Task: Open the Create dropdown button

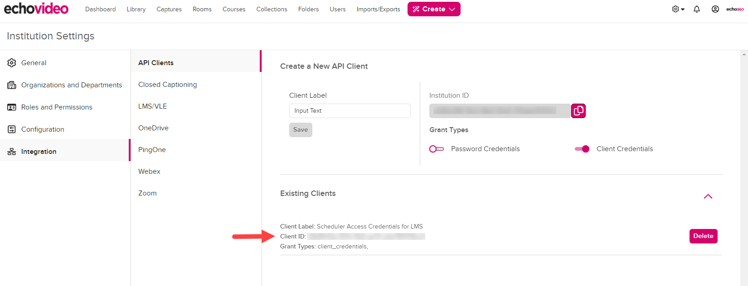Action: (434, 9)
